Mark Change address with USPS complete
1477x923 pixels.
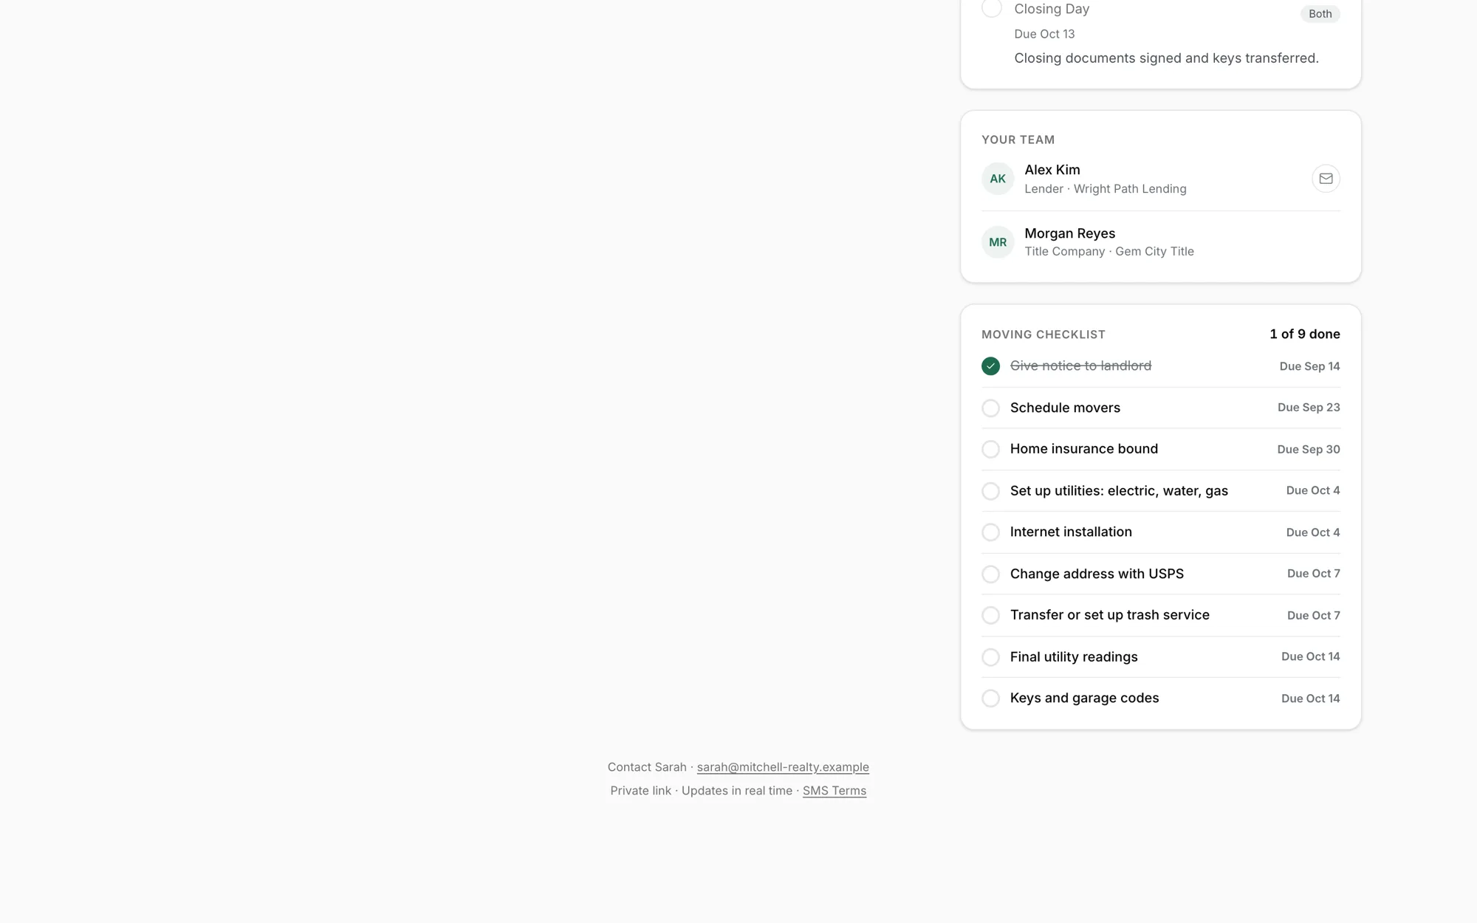point(990,574)
